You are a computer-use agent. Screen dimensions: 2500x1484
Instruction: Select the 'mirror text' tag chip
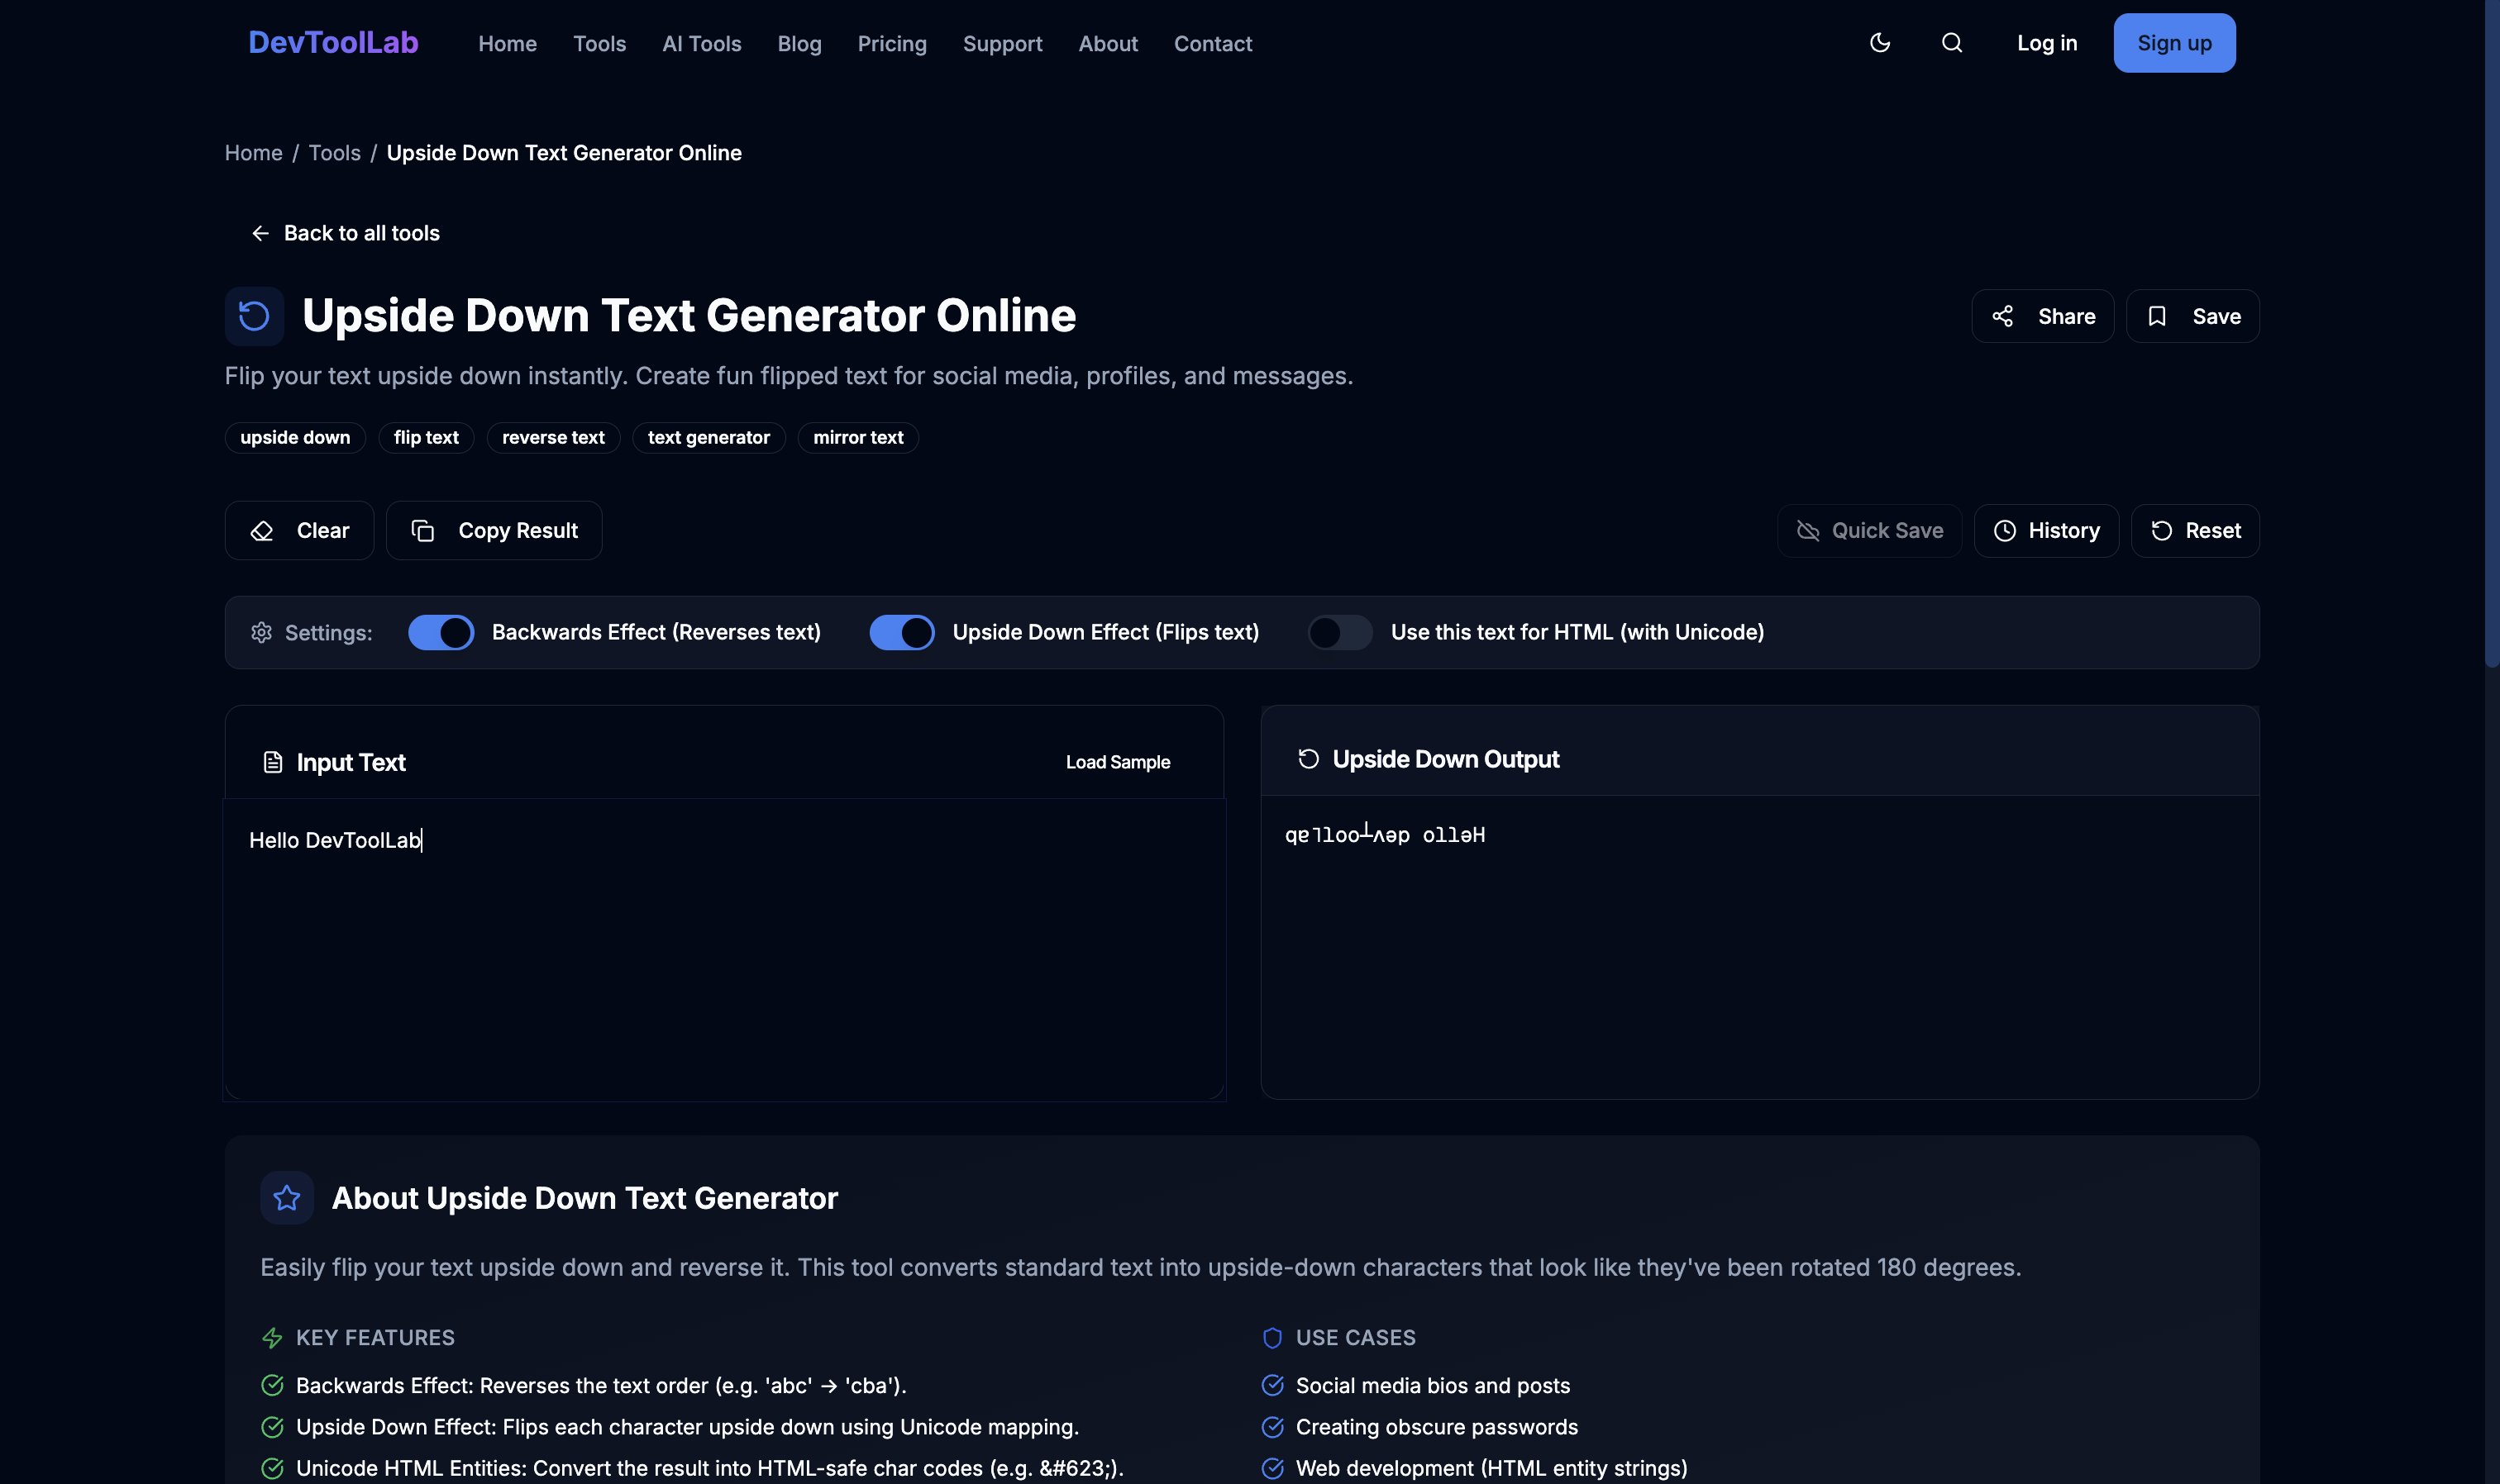coord(857,438)
